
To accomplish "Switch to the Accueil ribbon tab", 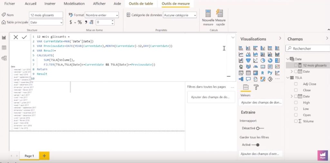I will pyautogui.click(x=31, y=4).
